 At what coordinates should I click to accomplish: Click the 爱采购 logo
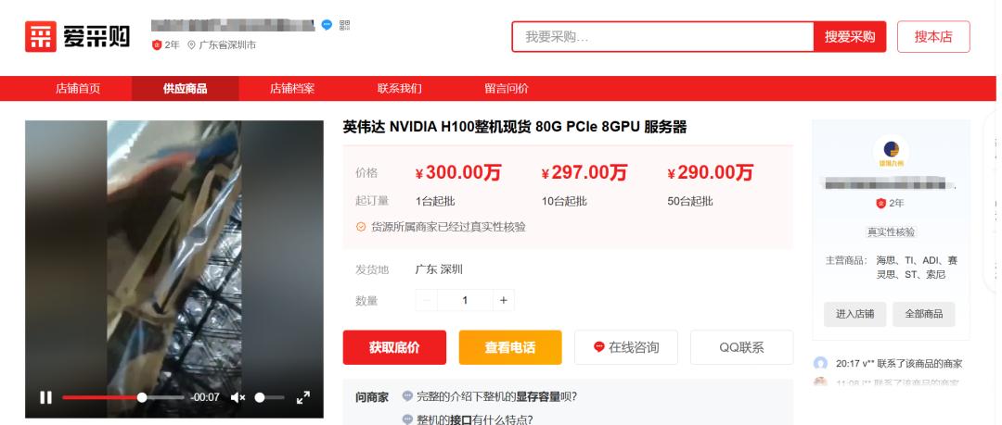77,36
